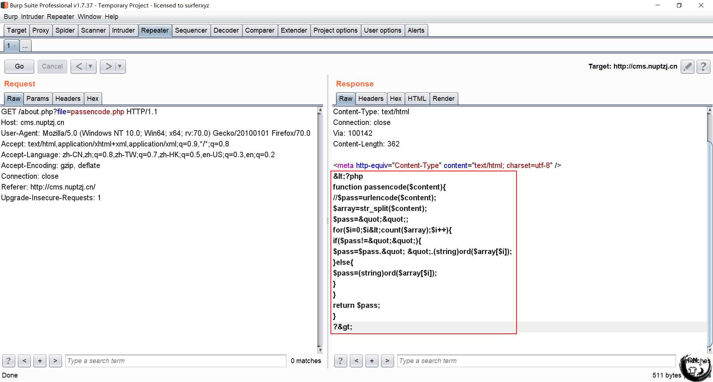Switch to the Proxy tab
The width and height of the screenshot is (713, 382).
coord(40,30)
